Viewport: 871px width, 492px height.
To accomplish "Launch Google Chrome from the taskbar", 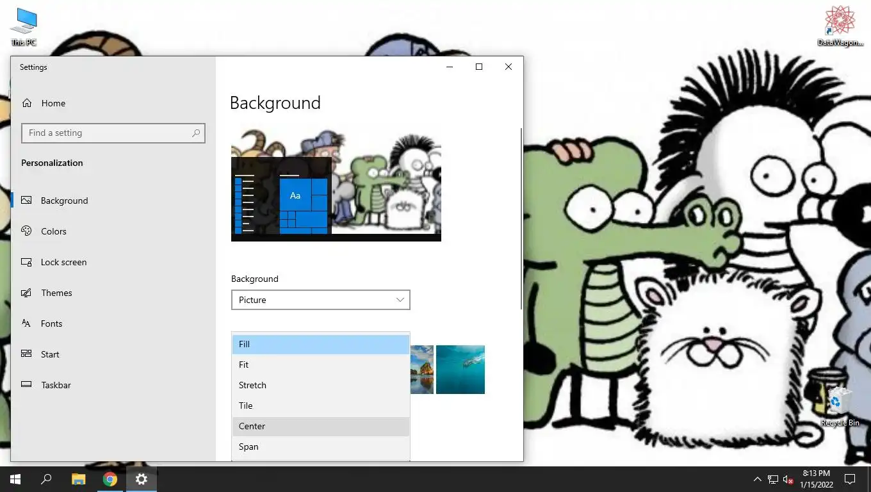I will 110,479.
